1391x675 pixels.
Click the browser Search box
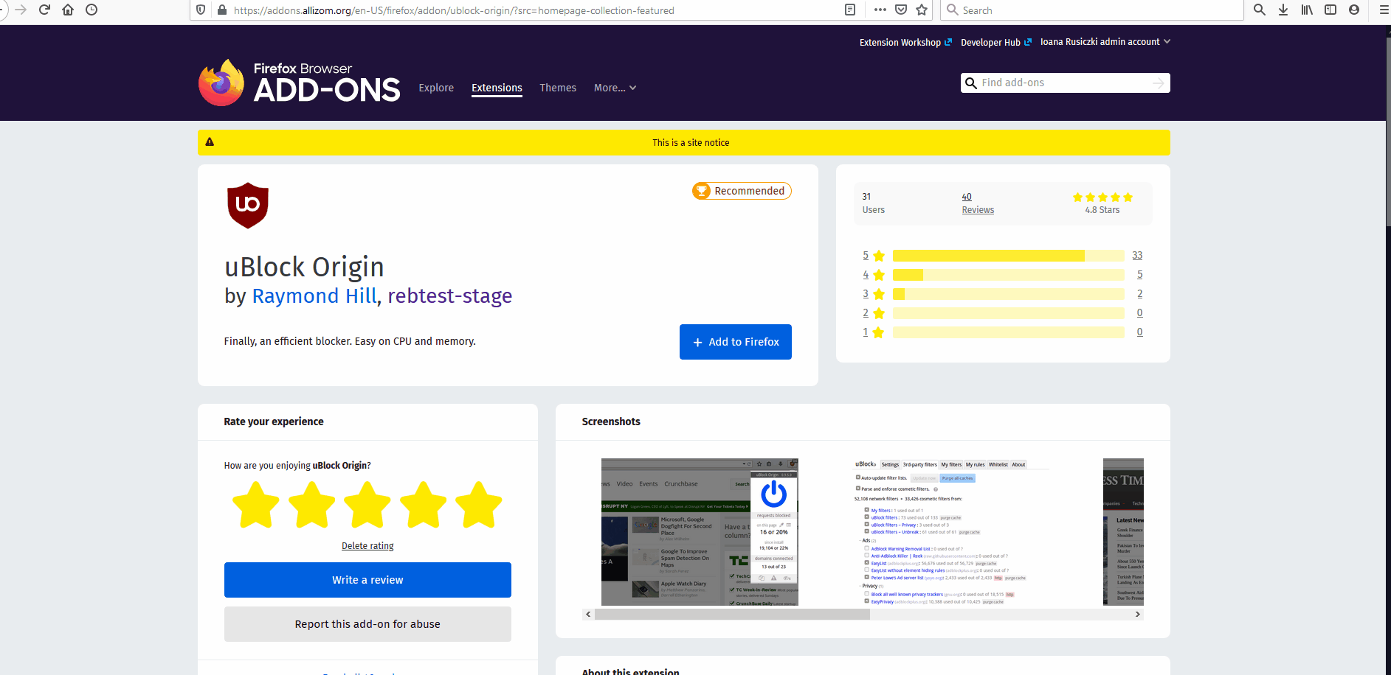tap(1092, 10)
